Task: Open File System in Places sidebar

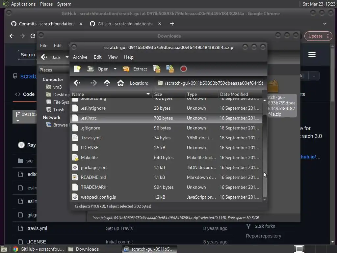Action: (x=58, y=102)
